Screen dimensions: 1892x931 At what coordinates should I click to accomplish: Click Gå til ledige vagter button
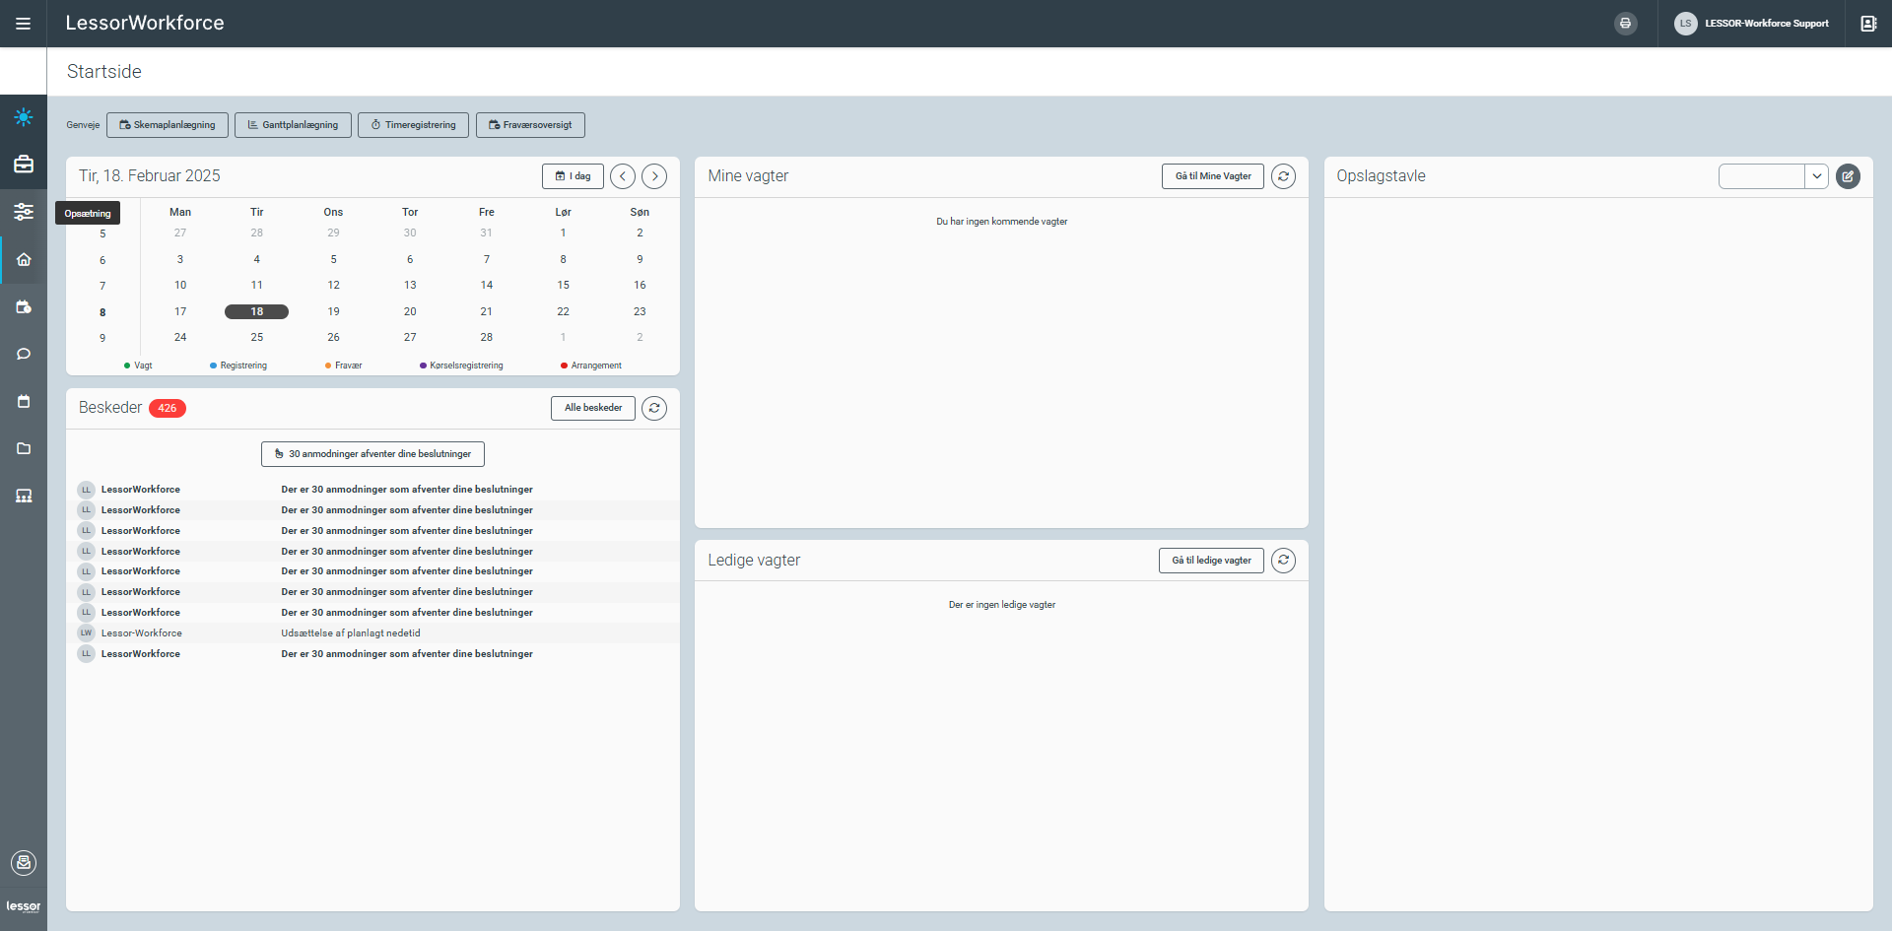[x=1211, y=561]
